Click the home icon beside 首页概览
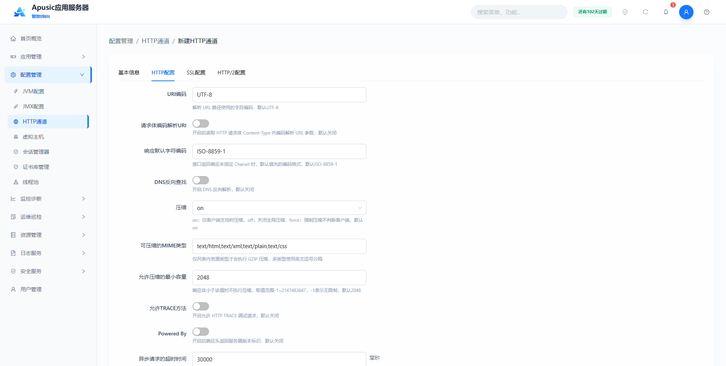This screenshot has height=366, width=726. [13, 39]
